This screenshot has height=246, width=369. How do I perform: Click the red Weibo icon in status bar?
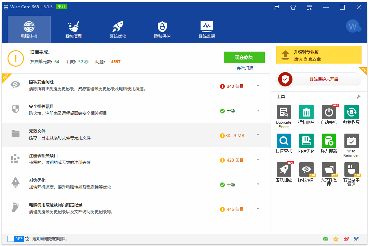coord(346,239)
